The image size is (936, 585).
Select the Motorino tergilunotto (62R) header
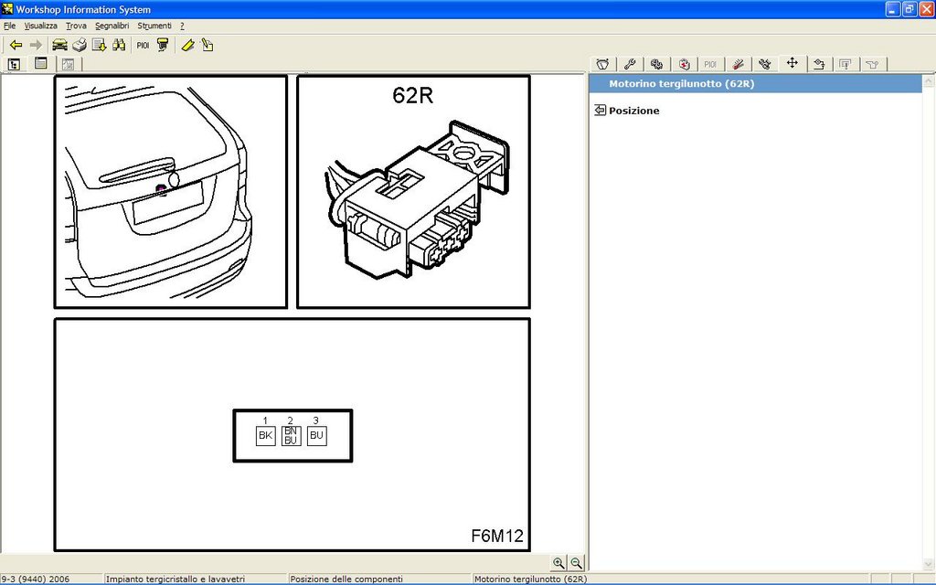click(x=755, y=83)
